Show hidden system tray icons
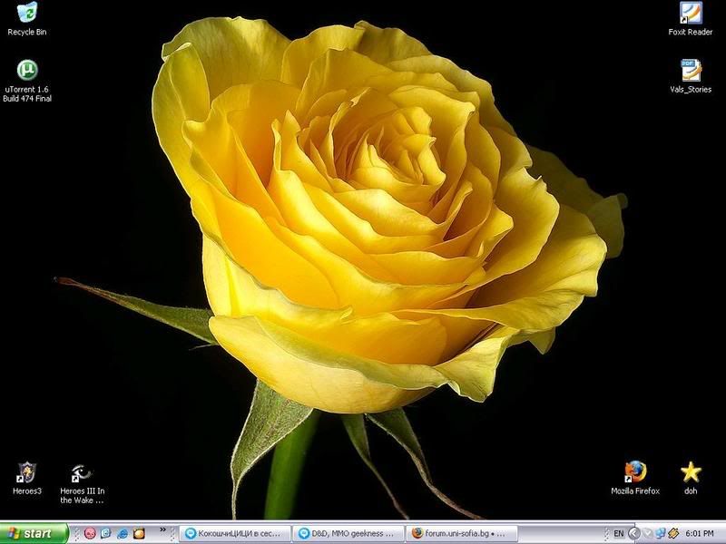This screenshot has width=726, height=544. (x=634, y=534)
